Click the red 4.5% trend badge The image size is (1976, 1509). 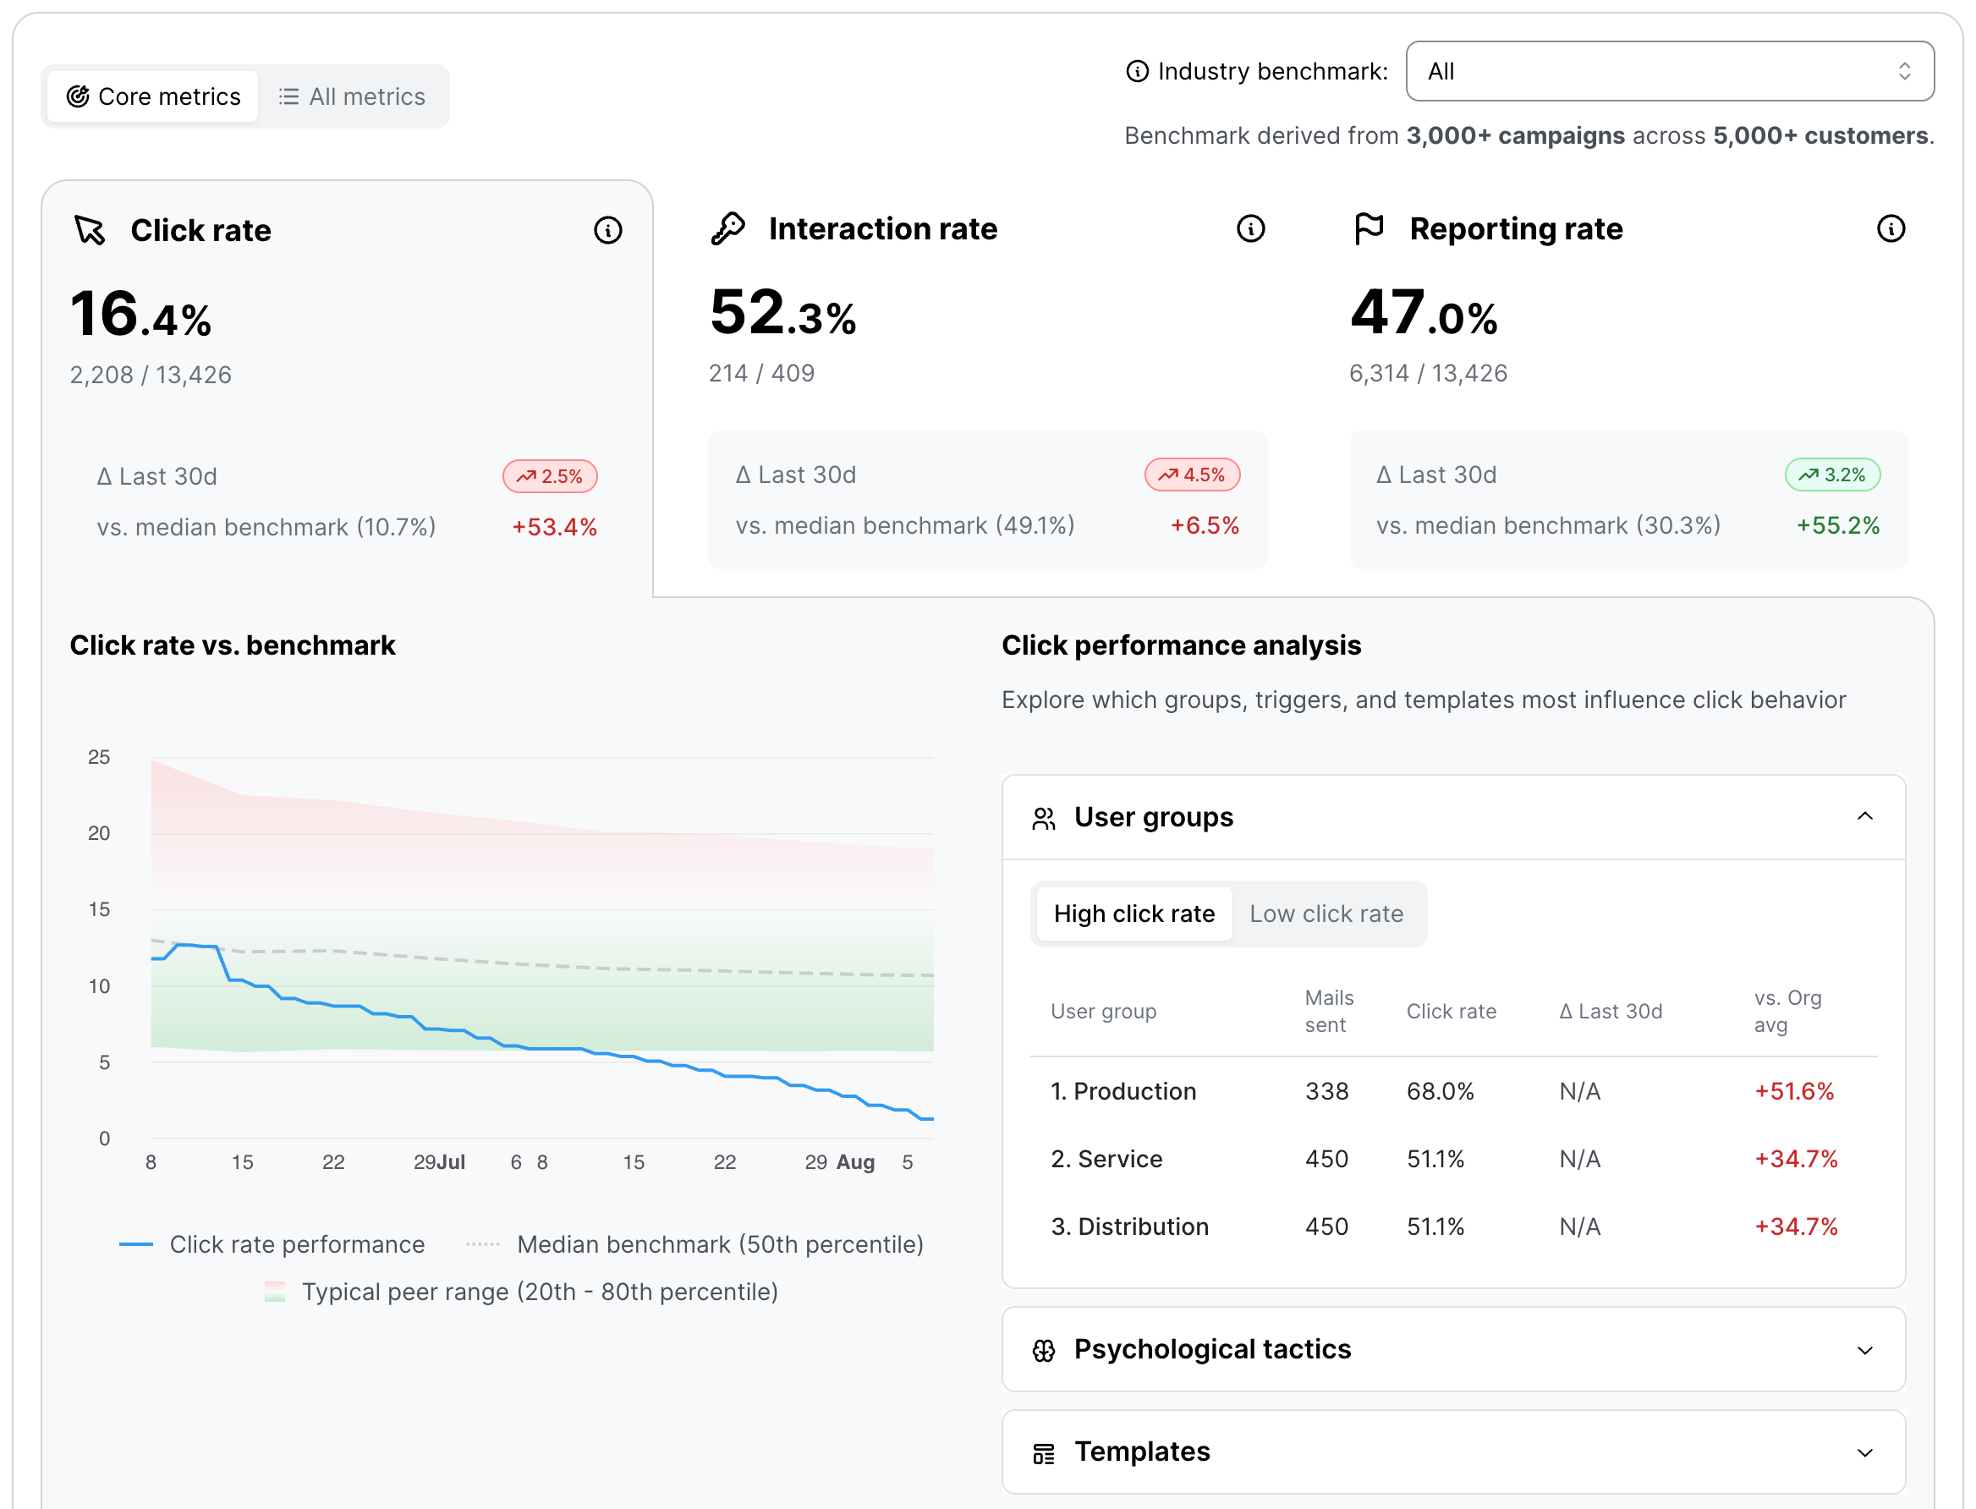1192,475
